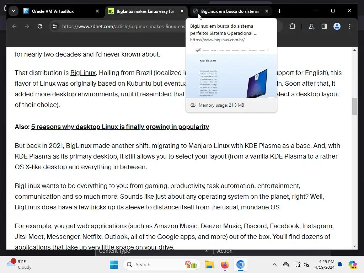Click Memory usage: 21.3 MB text
This screenshot has height=273, width=364.
coord(221,105)
